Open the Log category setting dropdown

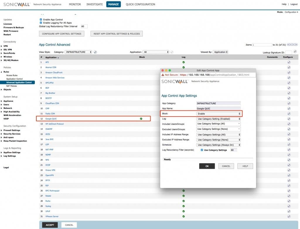219,119
